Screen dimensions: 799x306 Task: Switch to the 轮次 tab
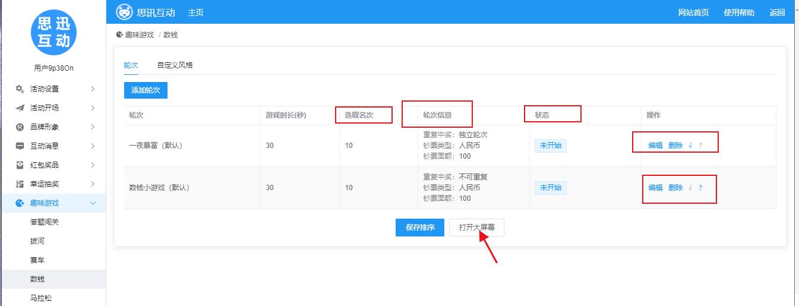pos(131,65)
